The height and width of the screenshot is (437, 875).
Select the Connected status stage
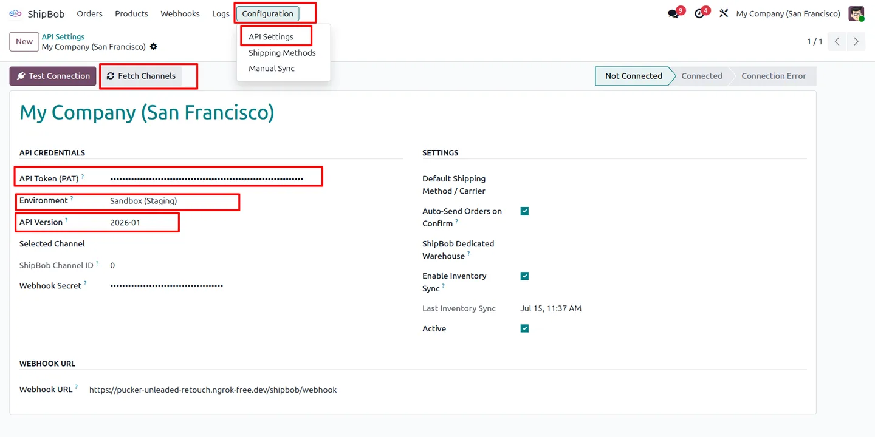(702, 76)
